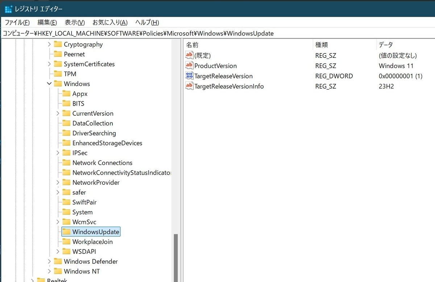Click the WcmSvc folder icon
The height and width of the screenshot is (282, 435).
tap(66, 222)
